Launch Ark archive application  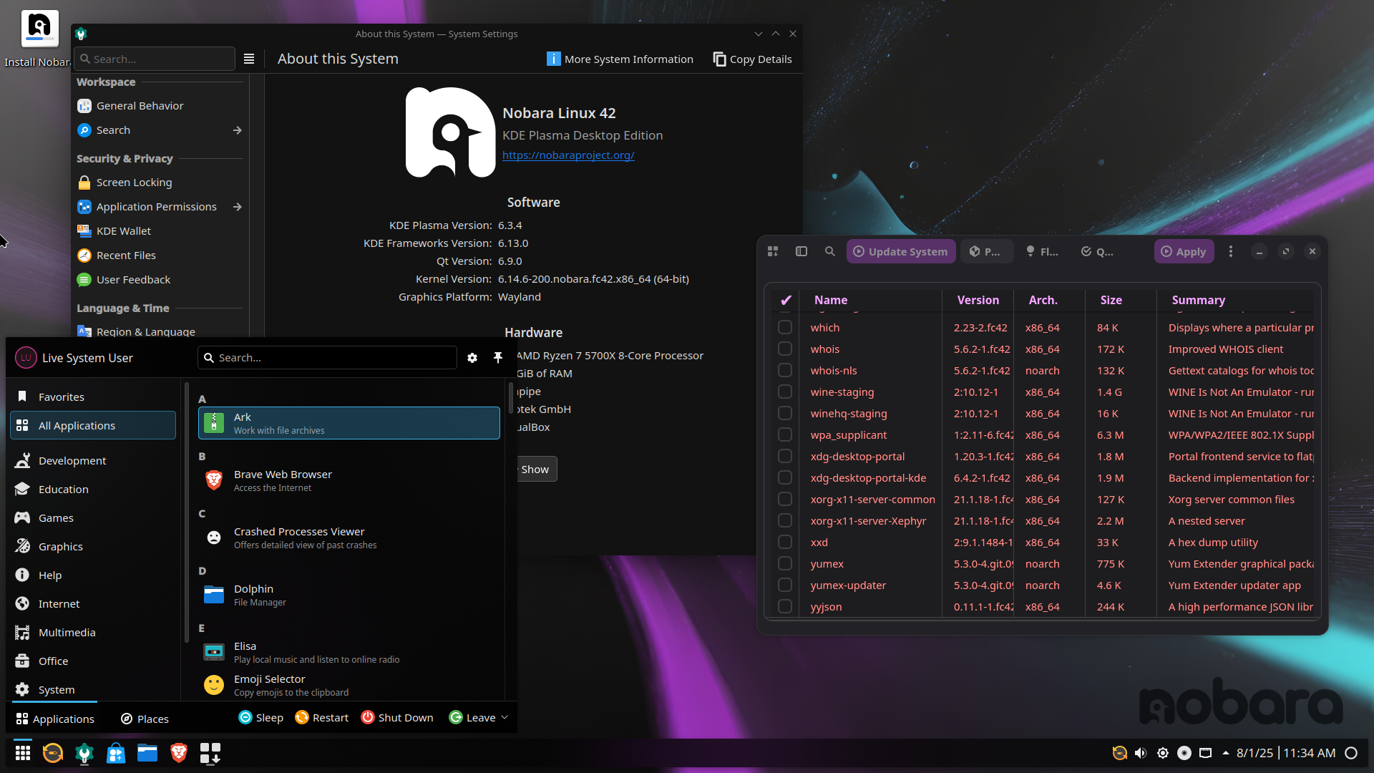(x=349, y=423)
